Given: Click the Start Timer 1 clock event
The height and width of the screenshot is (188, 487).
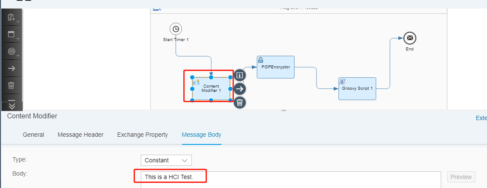Looking at the screenshot, I should (176, 29).
